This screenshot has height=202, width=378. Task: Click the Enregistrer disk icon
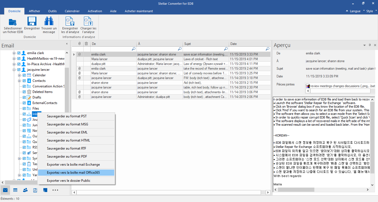pos(32,21)
